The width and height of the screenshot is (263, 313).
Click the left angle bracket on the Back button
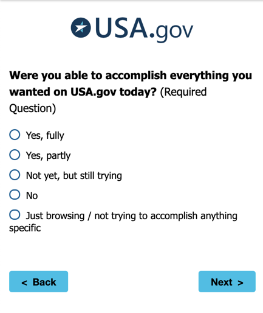24,283
